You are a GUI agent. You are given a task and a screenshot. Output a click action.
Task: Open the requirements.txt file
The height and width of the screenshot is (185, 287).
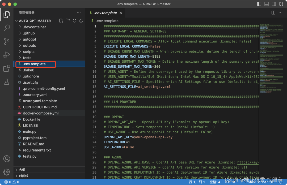tap(49, 150)
